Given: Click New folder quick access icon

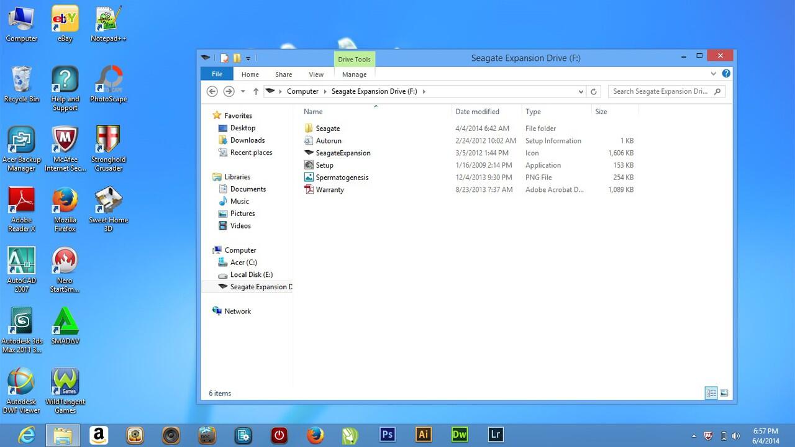Looking at the screenshot, I should tap(237, 58).
